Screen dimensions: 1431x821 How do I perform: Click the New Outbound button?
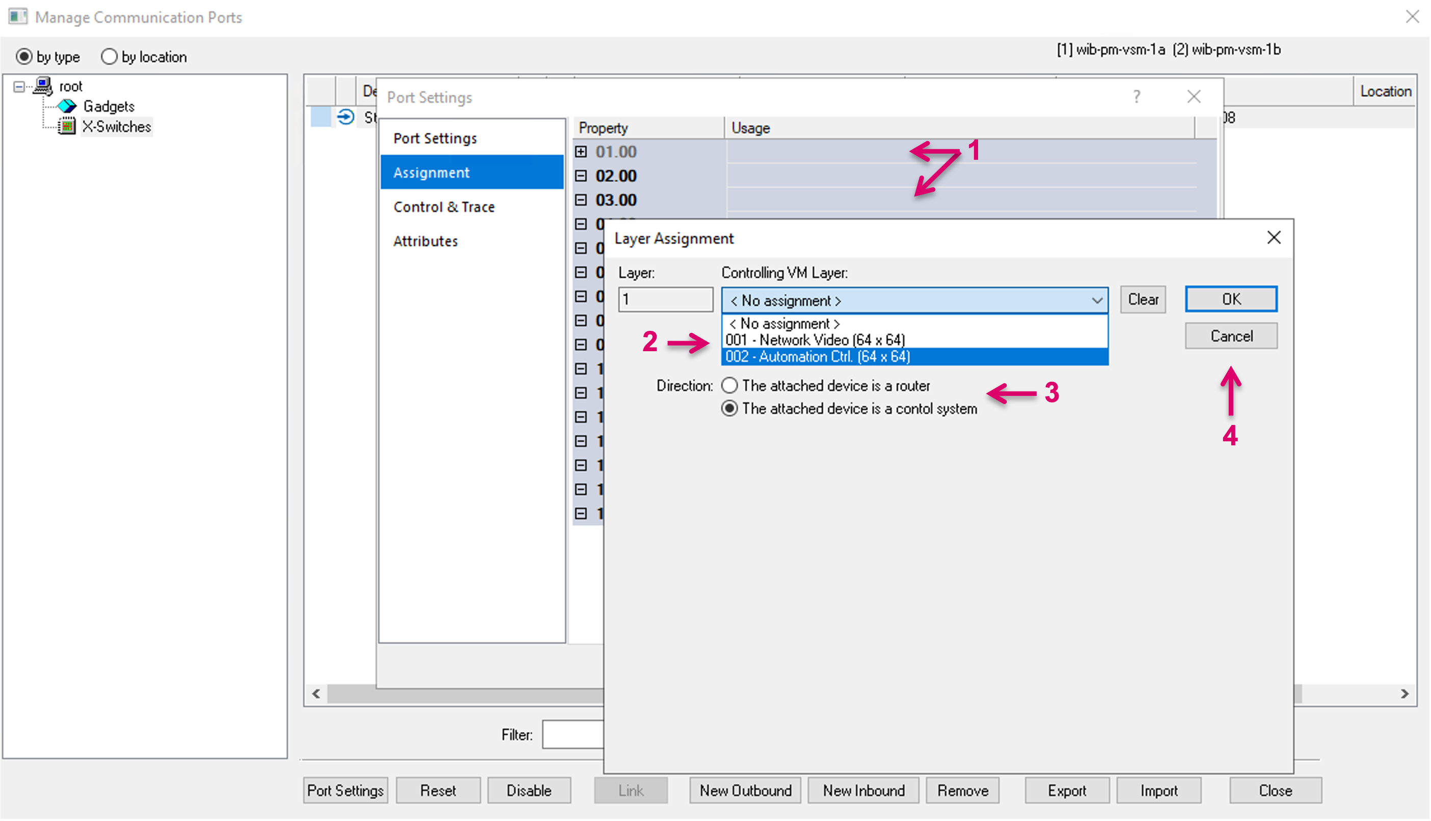click(745, 790)
